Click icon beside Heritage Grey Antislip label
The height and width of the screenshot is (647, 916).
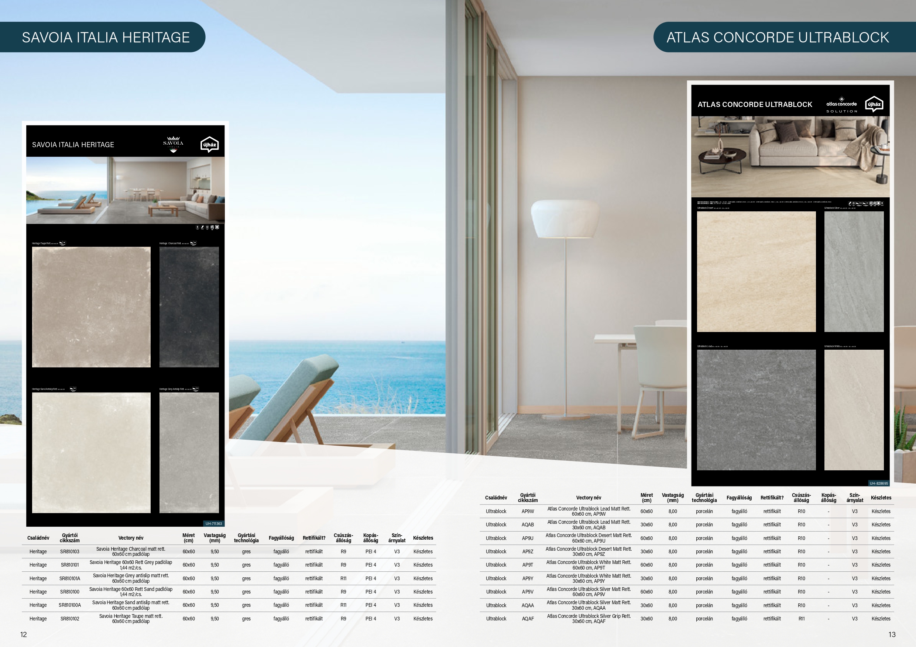195,389
